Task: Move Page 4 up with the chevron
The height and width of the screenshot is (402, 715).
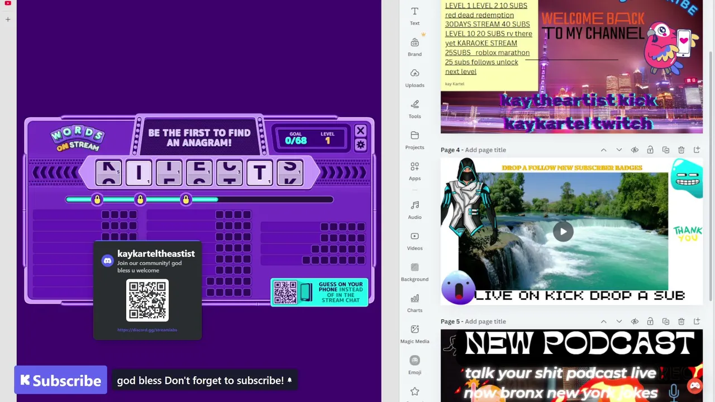Action: pos(603,150)
